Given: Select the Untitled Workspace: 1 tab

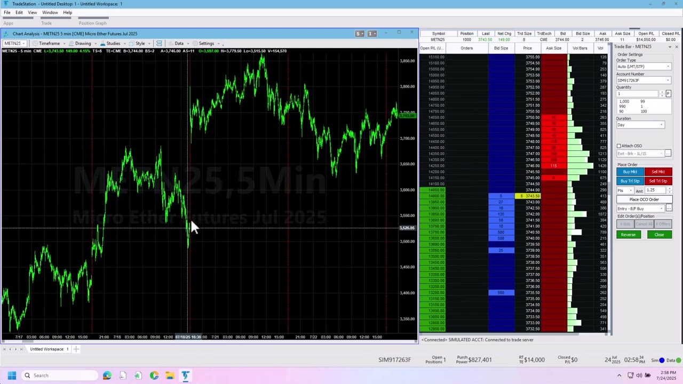Looking at the screenshot, I should (49, 349).
